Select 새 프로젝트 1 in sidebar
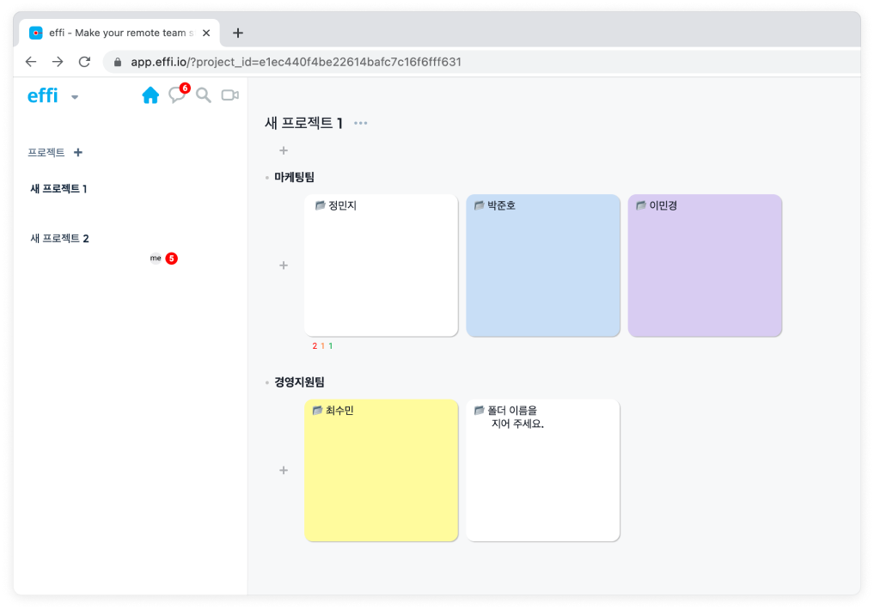The image size is (874, 610). tap(58, 189)
